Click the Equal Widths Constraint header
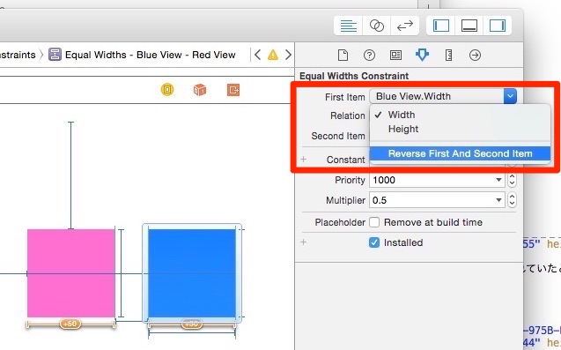This screenshot has height=350, width=561. (x=354, y=76)
